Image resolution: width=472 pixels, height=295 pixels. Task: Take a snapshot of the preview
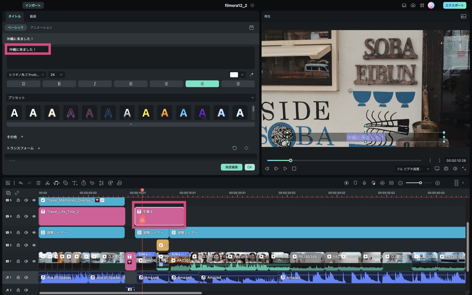(x=446, y=169)
